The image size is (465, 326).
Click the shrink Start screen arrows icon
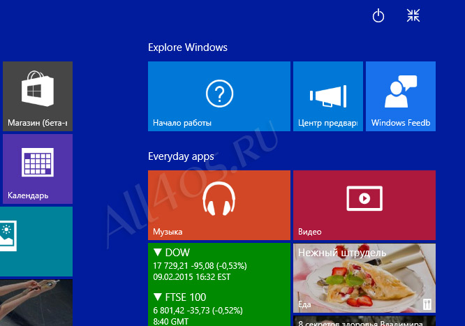point(413,15)
